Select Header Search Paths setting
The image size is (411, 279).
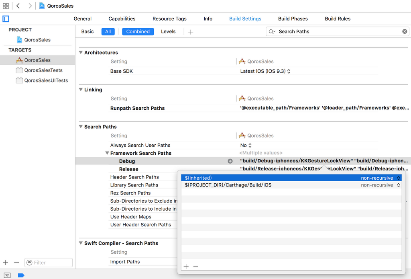[x=134, y=177]
